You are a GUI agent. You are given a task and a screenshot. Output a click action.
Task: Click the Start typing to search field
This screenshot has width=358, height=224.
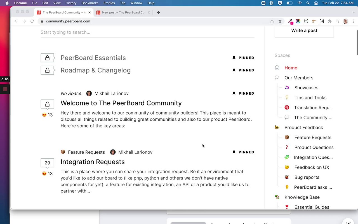coord(148,32)
